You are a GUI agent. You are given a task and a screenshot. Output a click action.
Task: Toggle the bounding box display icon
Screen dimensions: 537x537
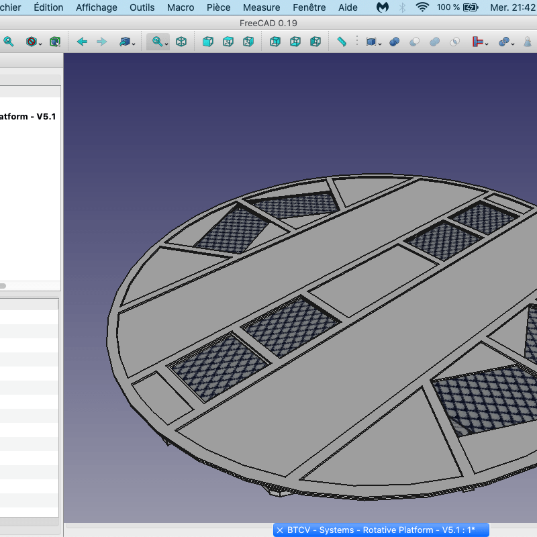click(x=55, y=42)
